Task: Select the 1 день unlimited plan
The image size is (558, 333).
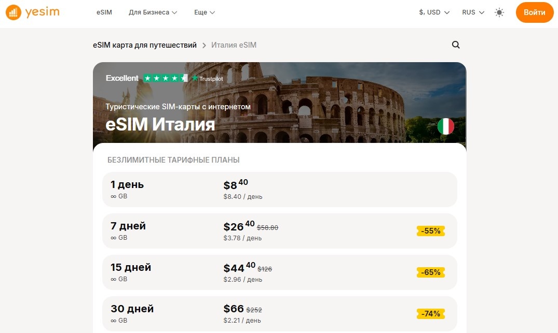Action: pyautogui.click(x=279, y=190)
